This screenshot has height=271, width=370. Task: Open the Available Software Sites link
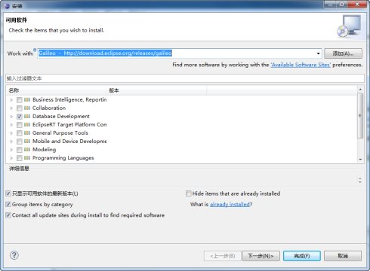[x=301, y=65]
